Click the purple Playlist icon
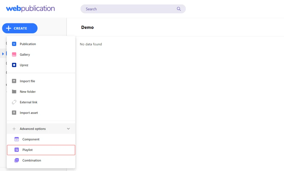Viewport: 284px width, 171px height. pyautogui.click(x=16, y=150)
